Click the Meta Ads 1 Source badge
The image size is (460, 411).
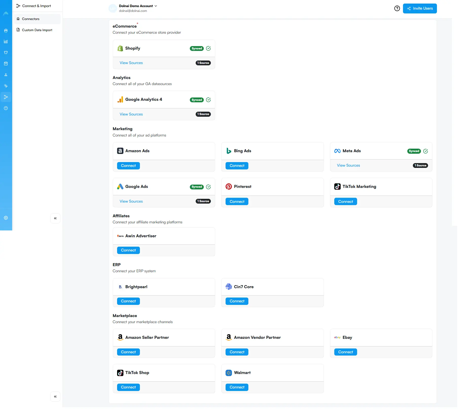point(420,165)
